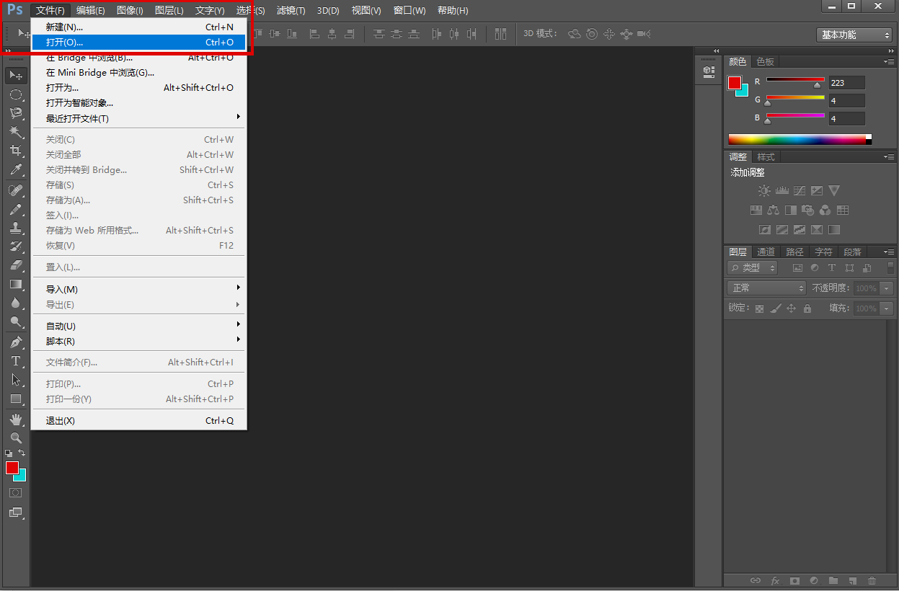This screenshot has width=899, height=591.
Task: Select the Eraser tool
Action: (x=15, y=265)
